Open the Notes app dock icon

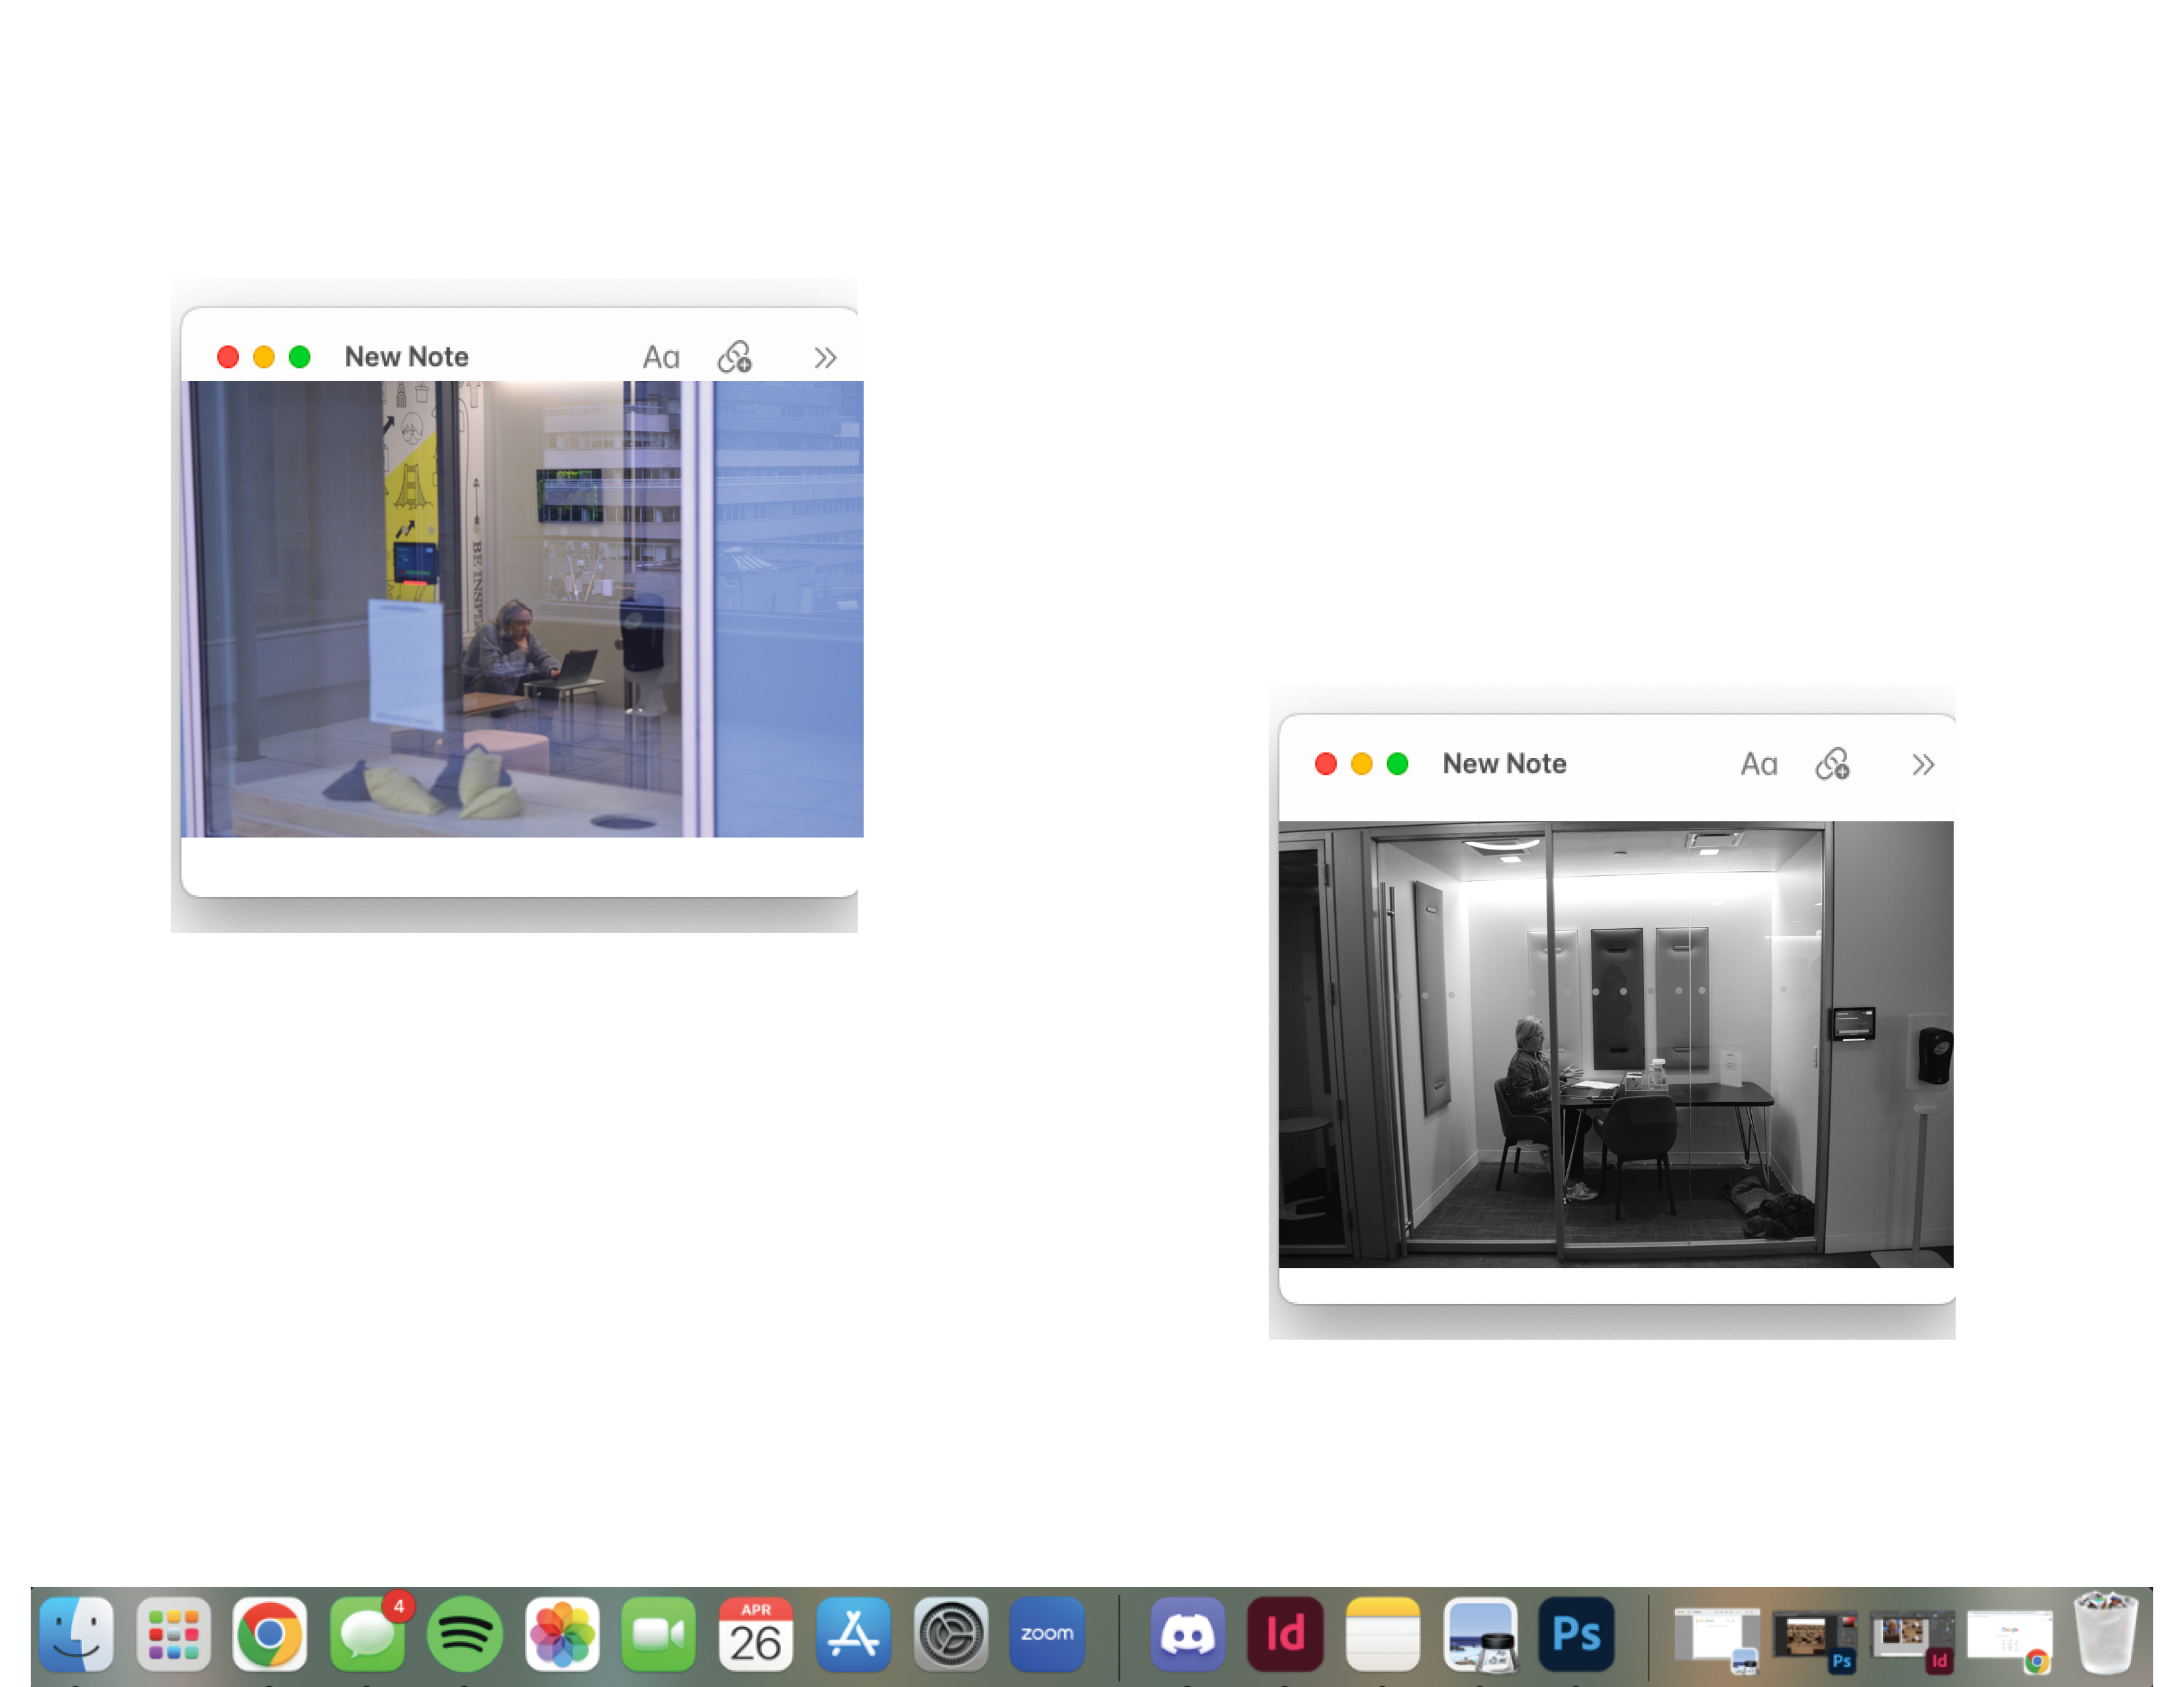point(1382,1634)
